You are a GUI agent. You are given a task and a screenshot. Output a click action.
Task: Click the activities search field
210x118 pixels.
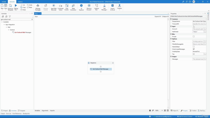point(16,19)
